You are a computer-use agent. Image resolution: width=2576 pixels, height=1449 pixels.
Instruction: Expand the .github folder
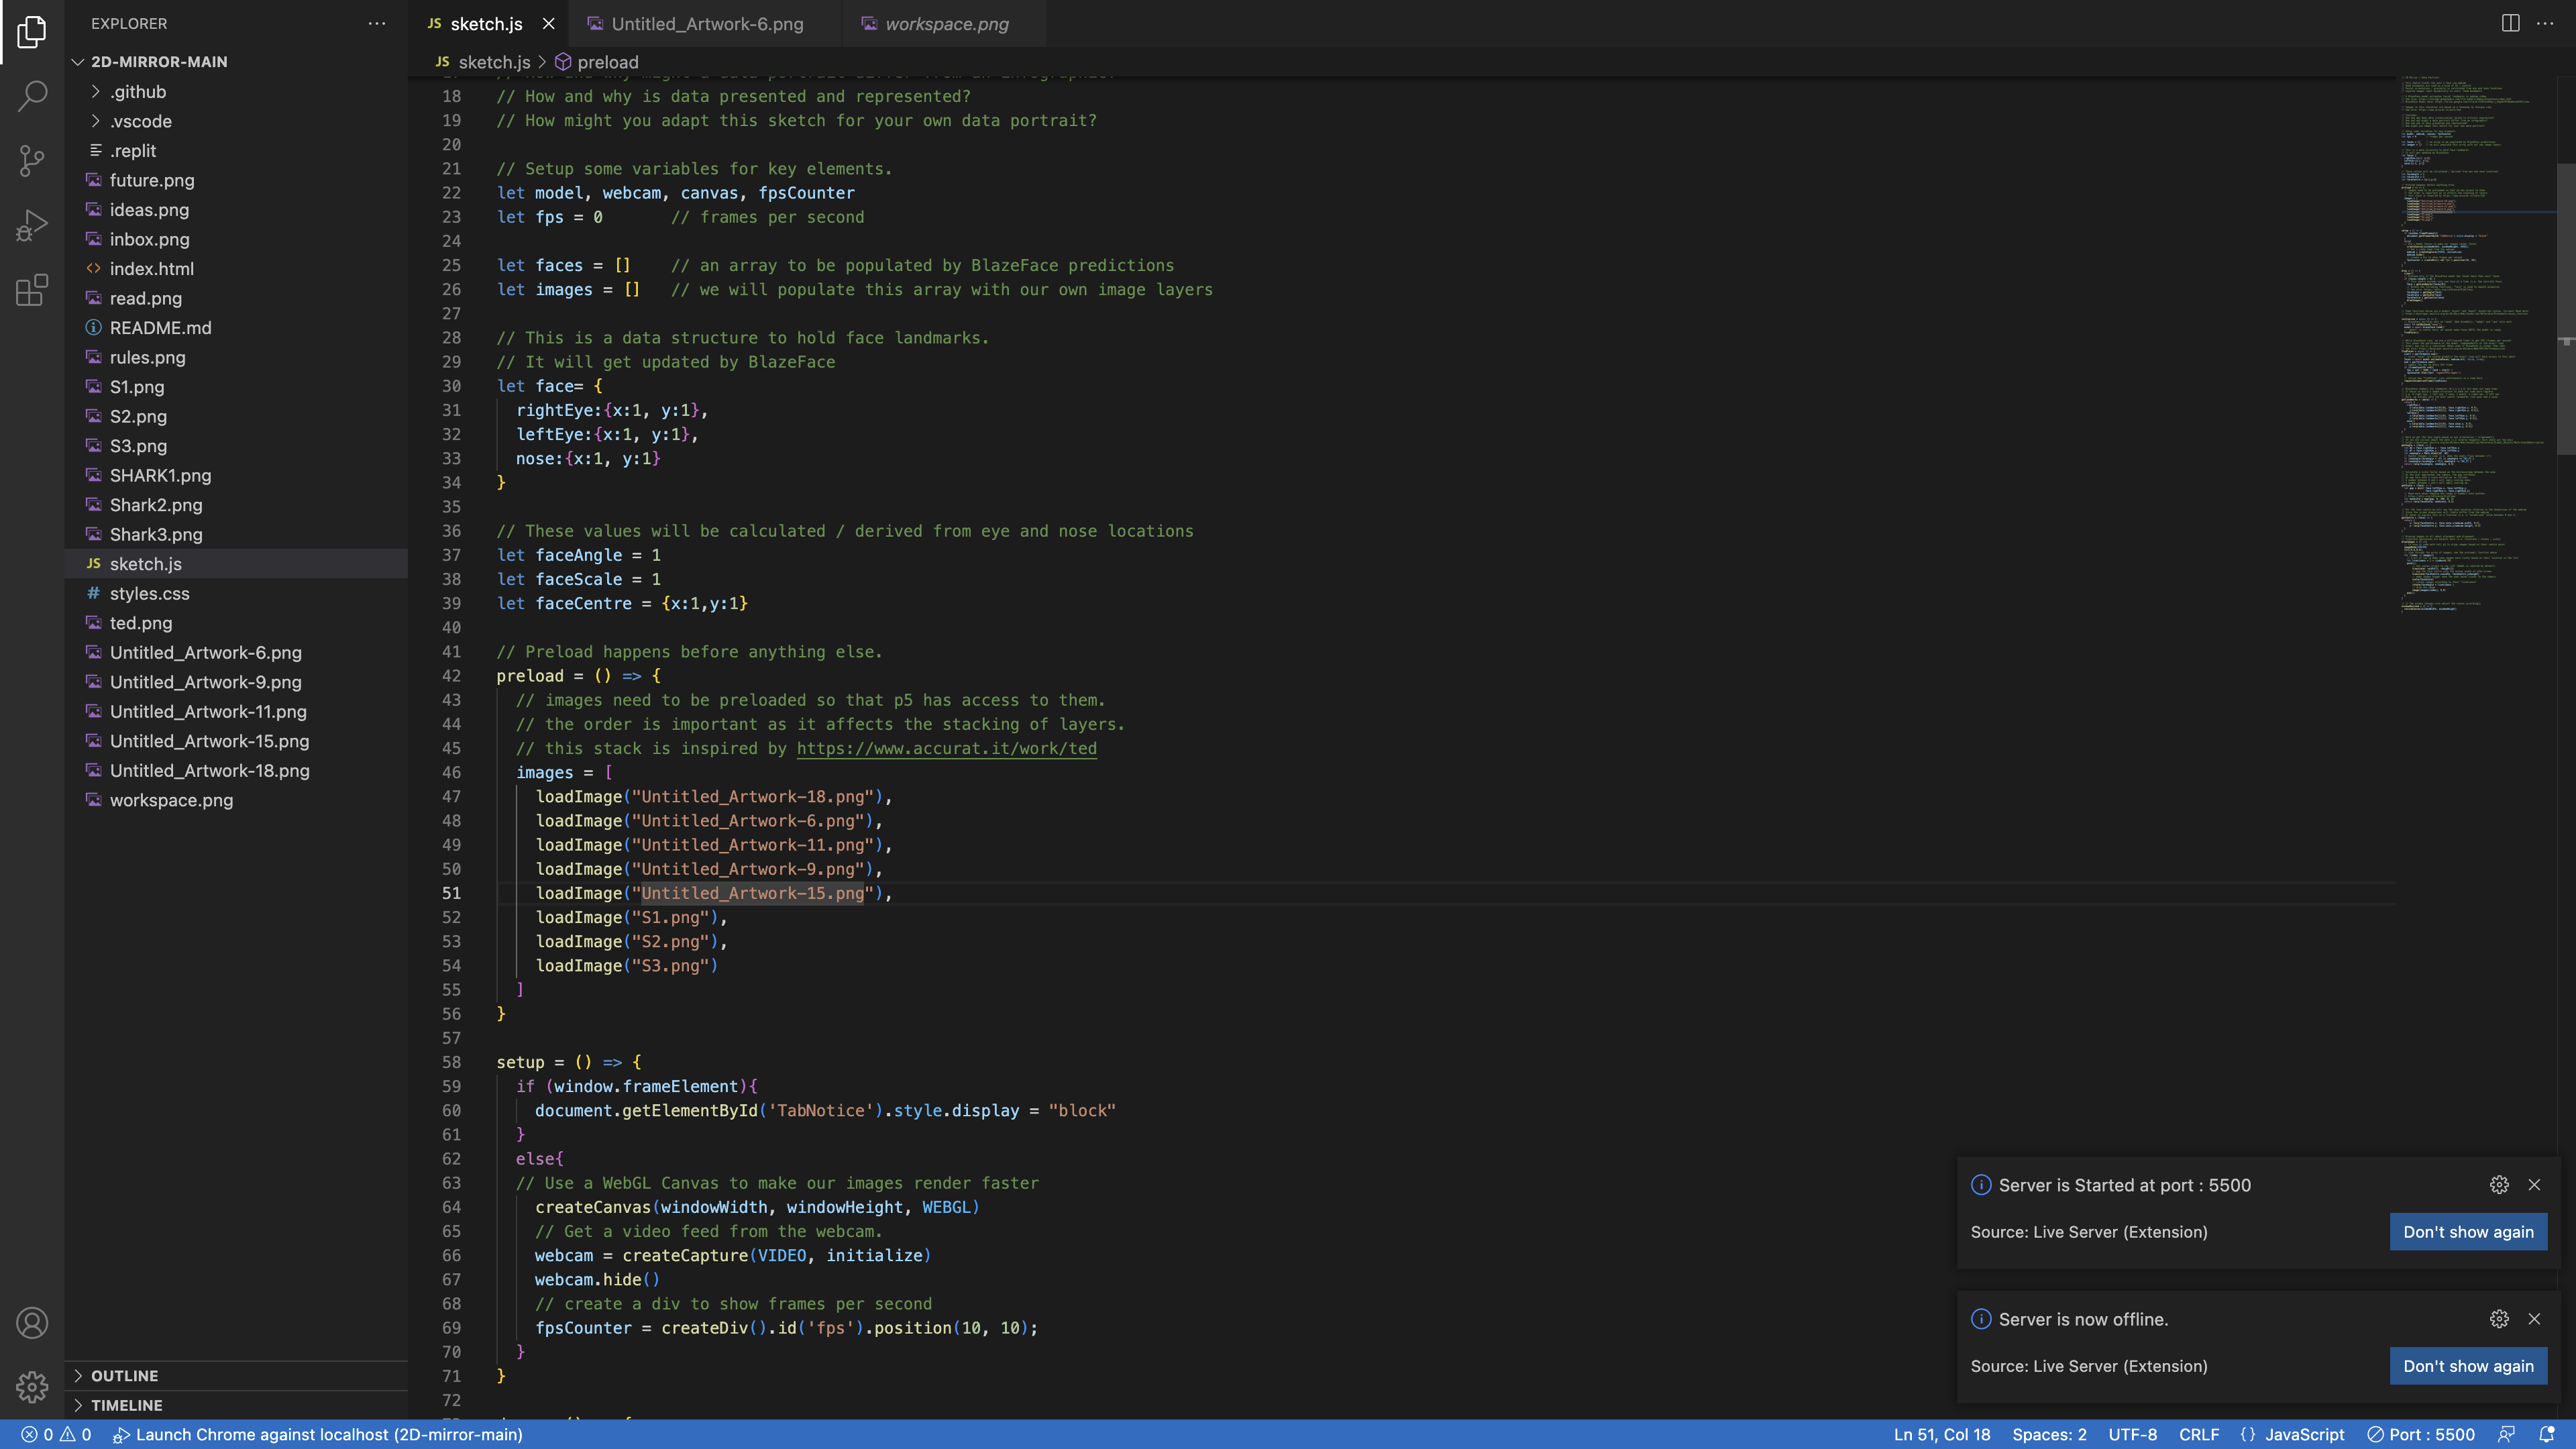click(138, 91)
